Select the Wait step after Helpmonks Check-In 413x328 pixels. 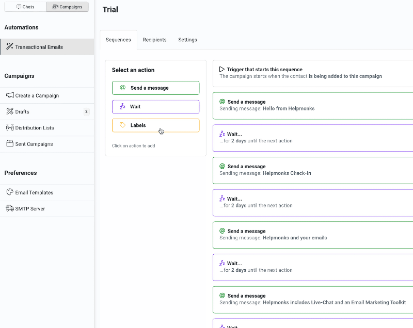click(x=313, y=203)
